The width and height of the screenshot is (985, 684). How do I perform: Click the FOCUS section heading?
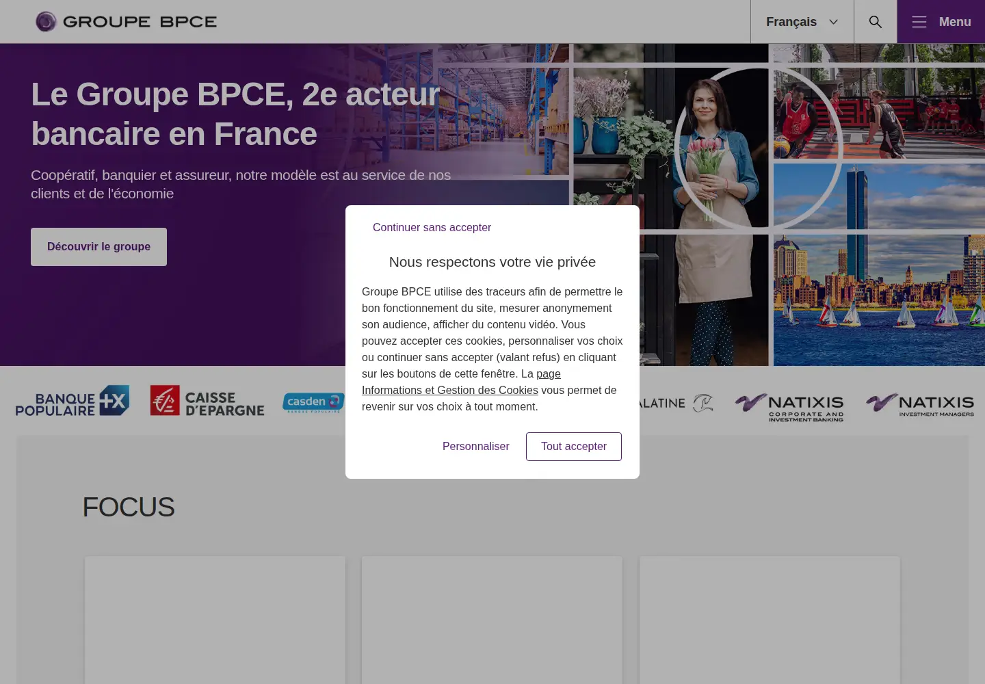click(x=129, y=508)
